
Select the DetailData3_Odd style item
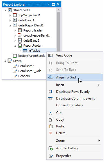pyautogui.click(x=30, y=71)
